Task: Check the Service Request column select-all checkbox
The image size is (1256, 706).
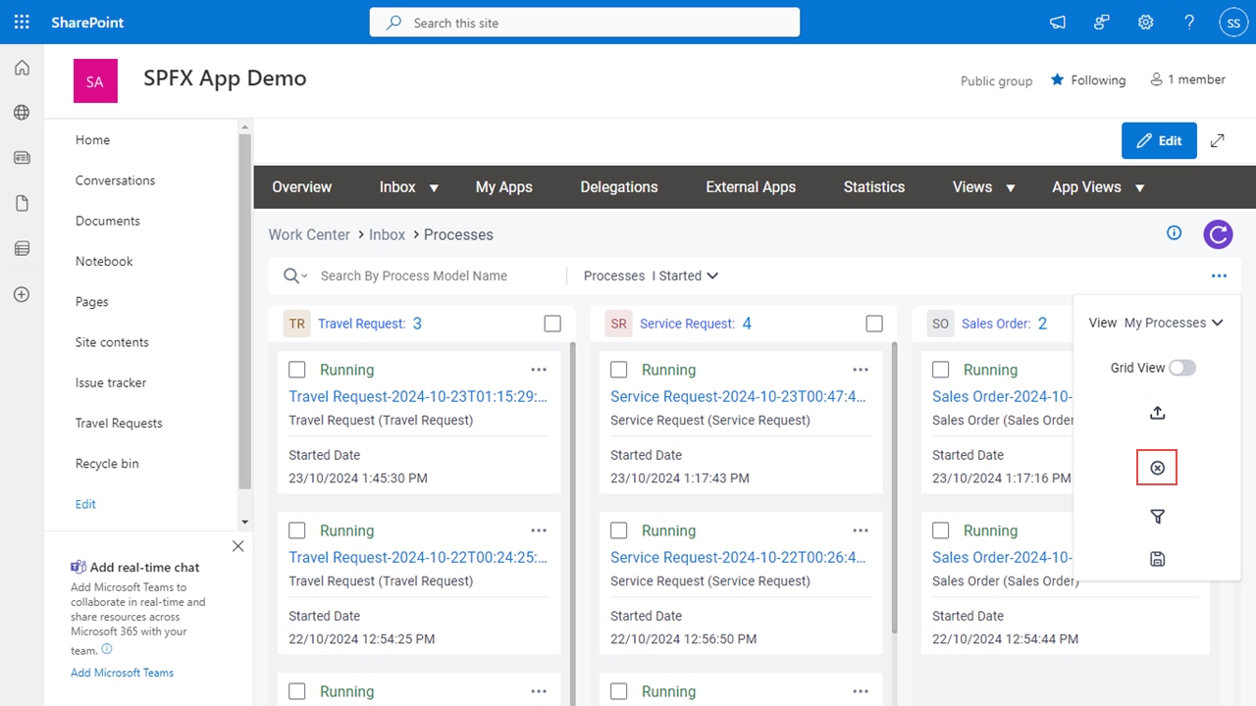Action: (874, 324)
